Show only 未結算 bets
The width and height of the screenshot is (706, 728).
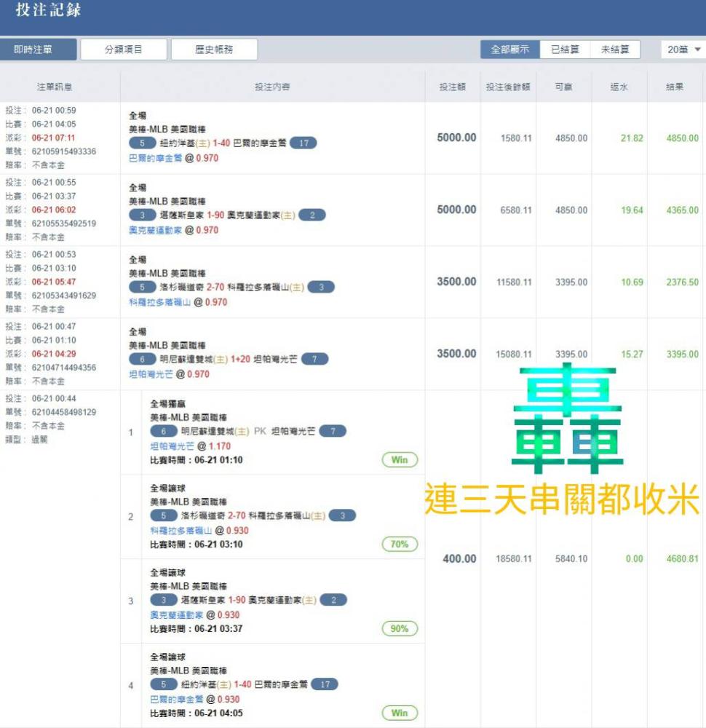click(615, 50)
